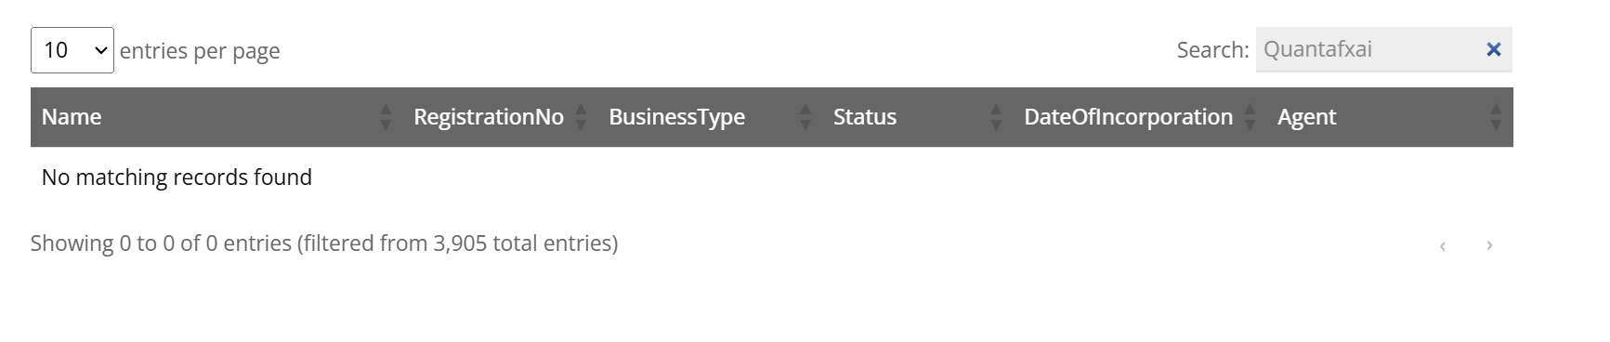1610x342 pixels.
Task: Toggle sort arrows for RegistrationNo column
Action: tap(581, 117)
